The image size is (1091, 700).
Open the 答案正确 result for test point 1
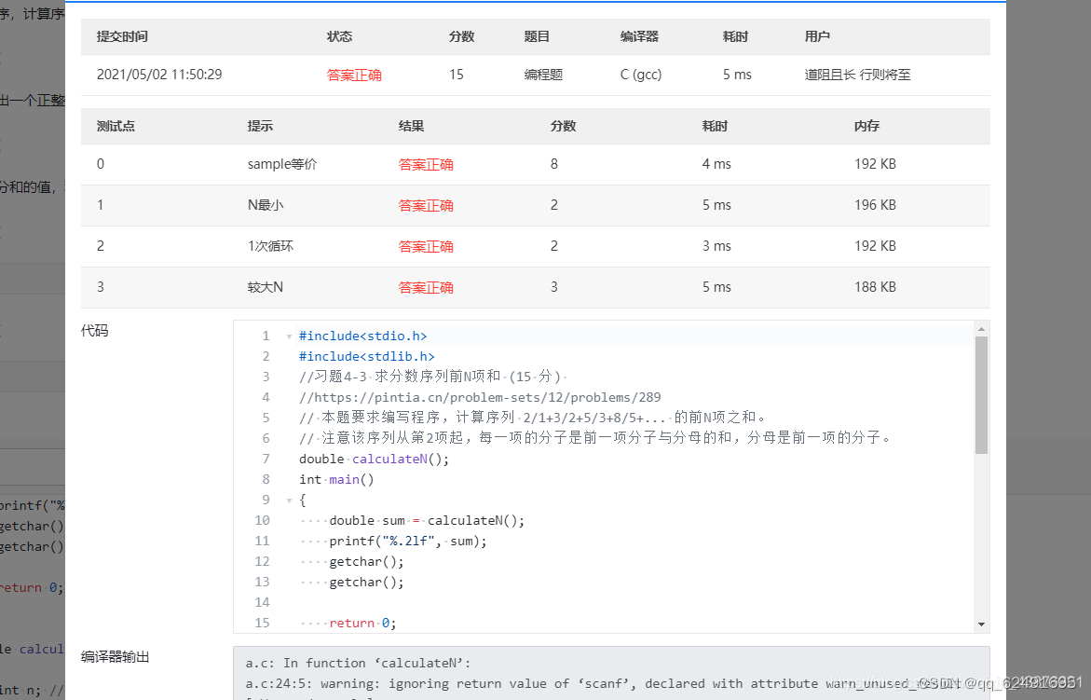tap(426, 205)
